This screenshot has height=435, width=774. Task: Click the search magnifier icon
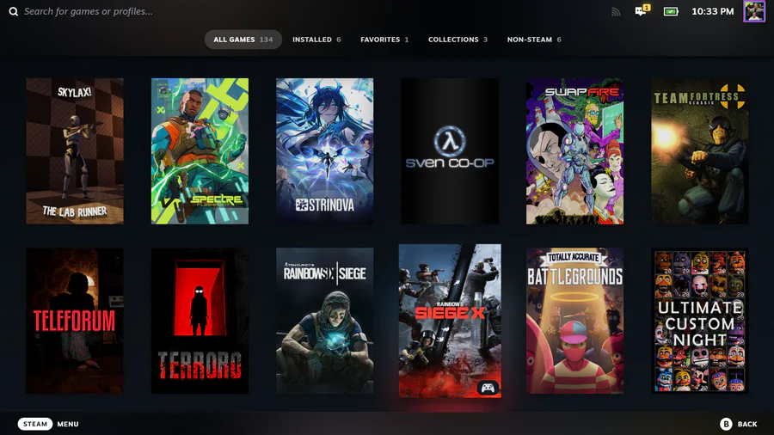tap(13, 11)
